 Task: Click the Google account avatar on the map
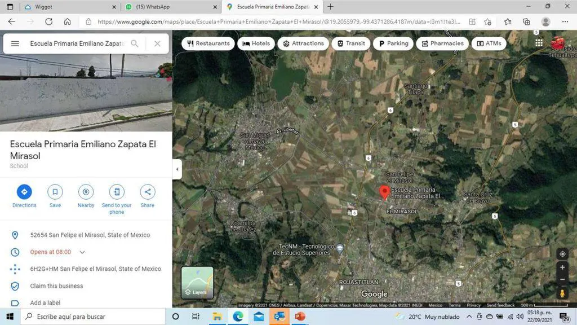tap(558, 43)
